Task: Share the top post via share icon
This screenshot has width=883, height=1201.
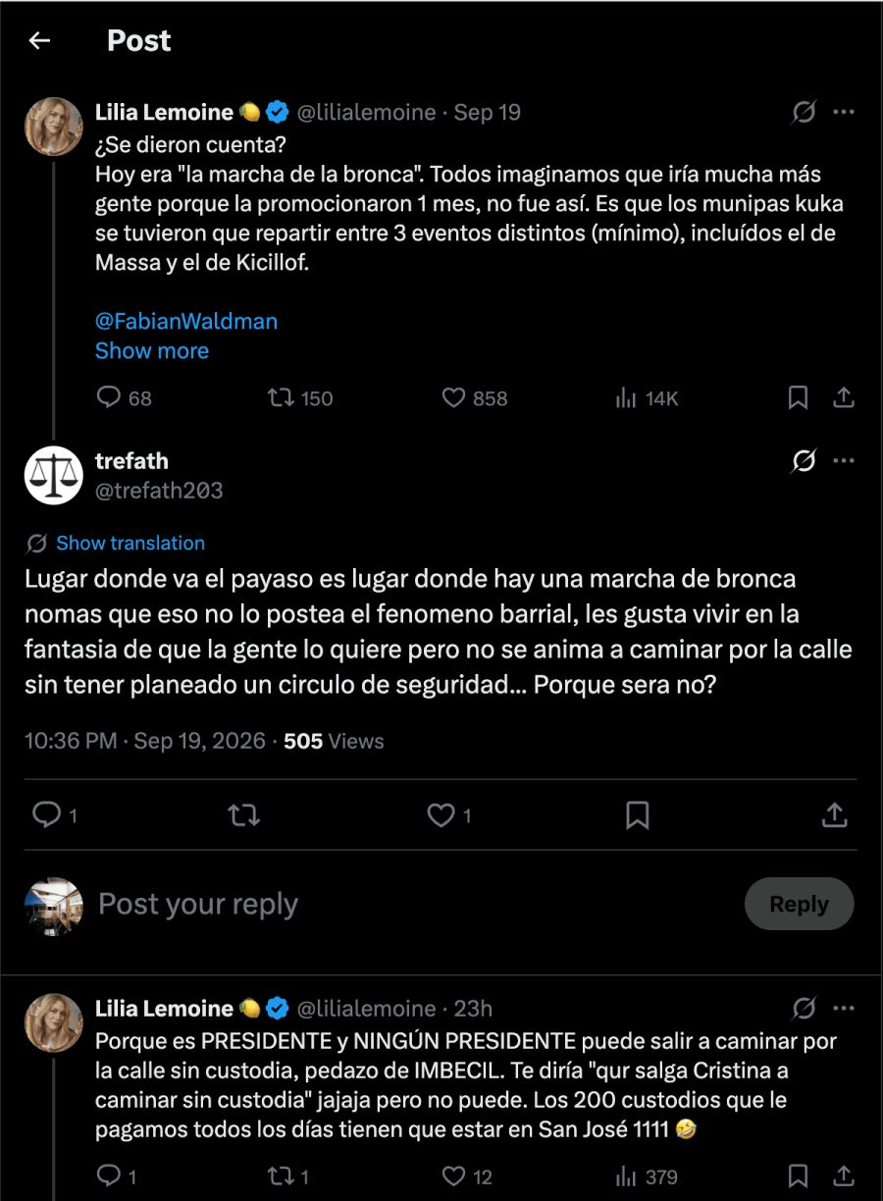Action: click(x=844, y=397)
